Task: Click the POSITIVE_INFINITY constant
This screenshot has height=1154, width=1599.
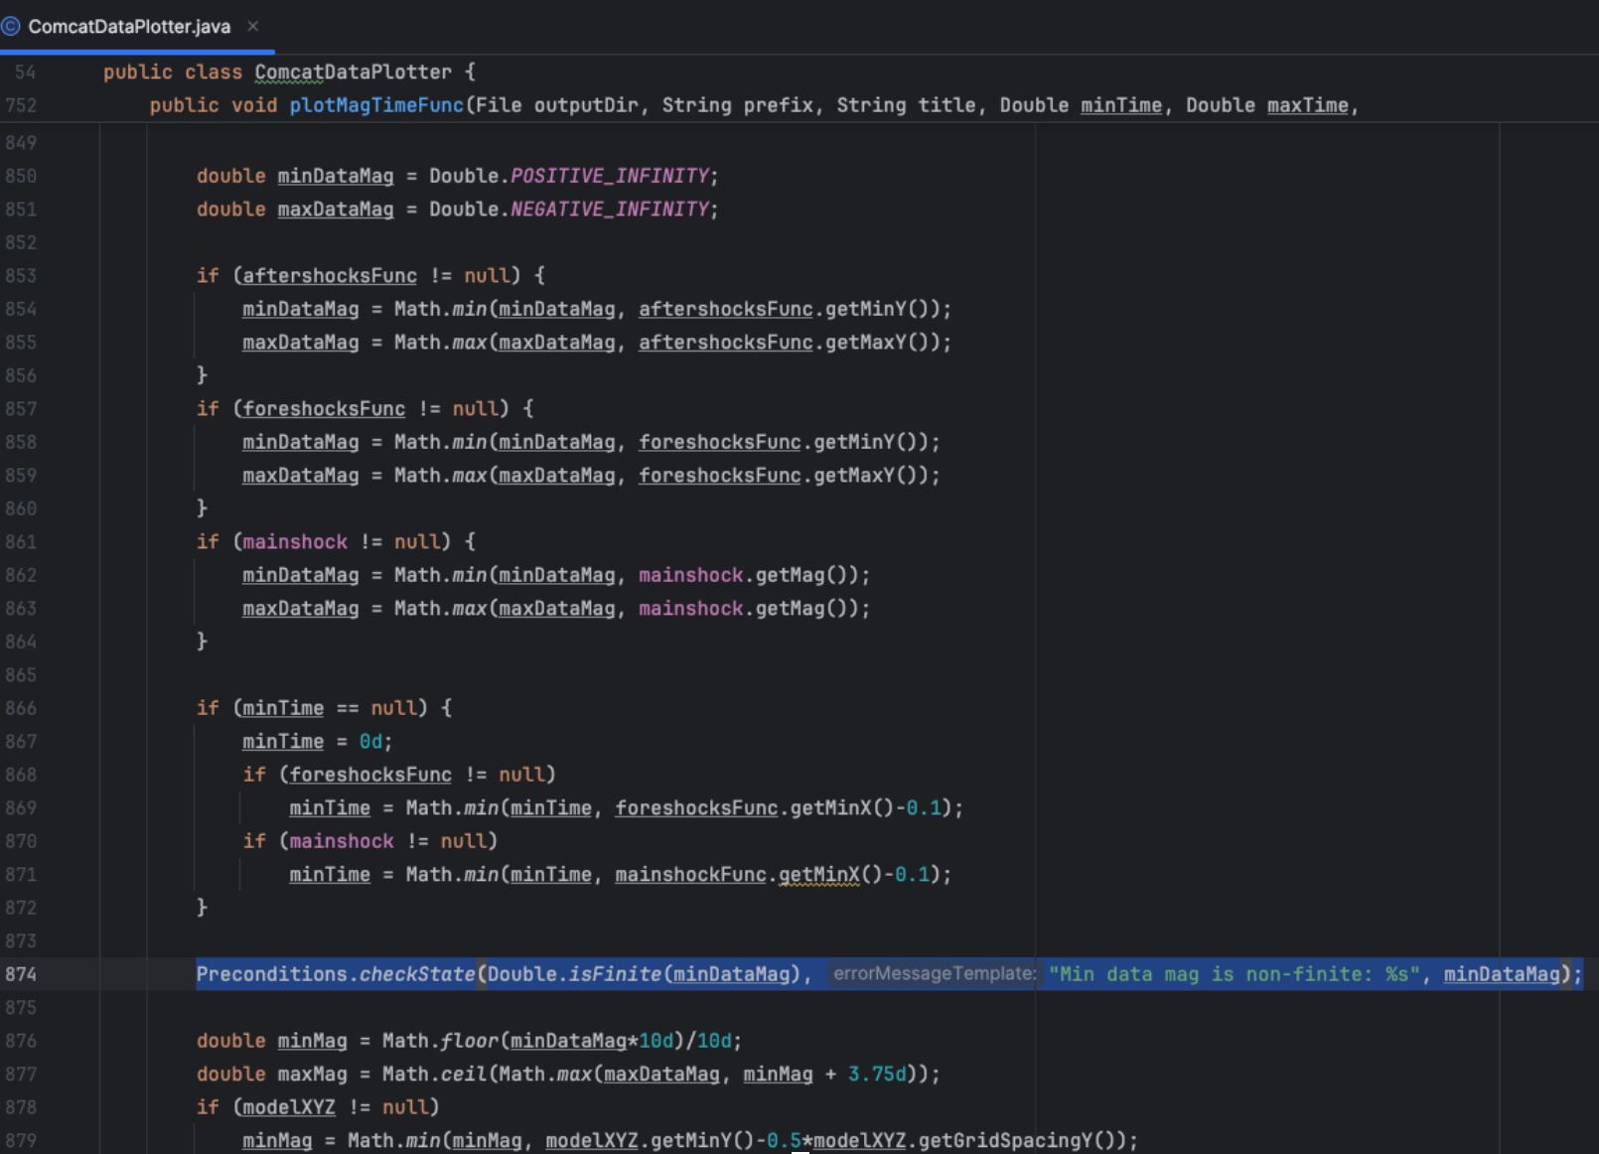Action: click(610, 176)
